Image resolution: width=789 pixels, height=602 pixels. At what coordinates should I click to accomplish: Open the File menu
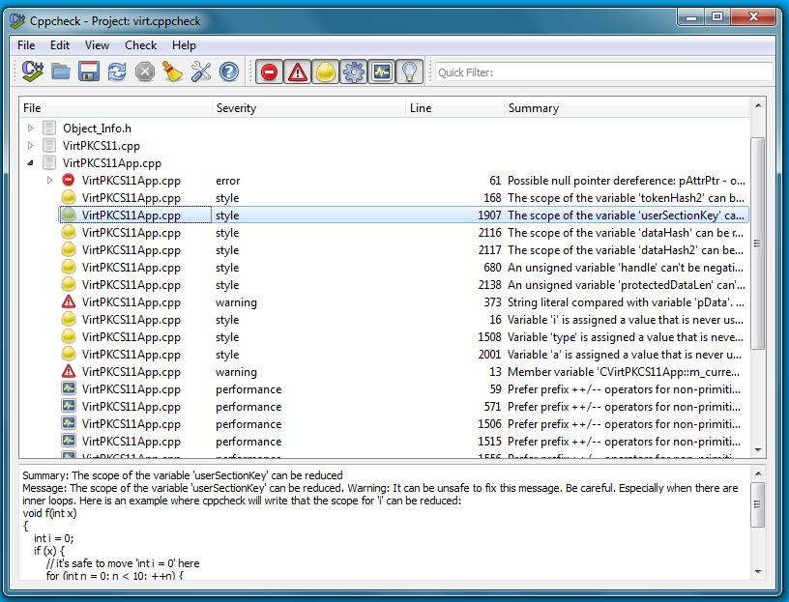pos(26,45)
